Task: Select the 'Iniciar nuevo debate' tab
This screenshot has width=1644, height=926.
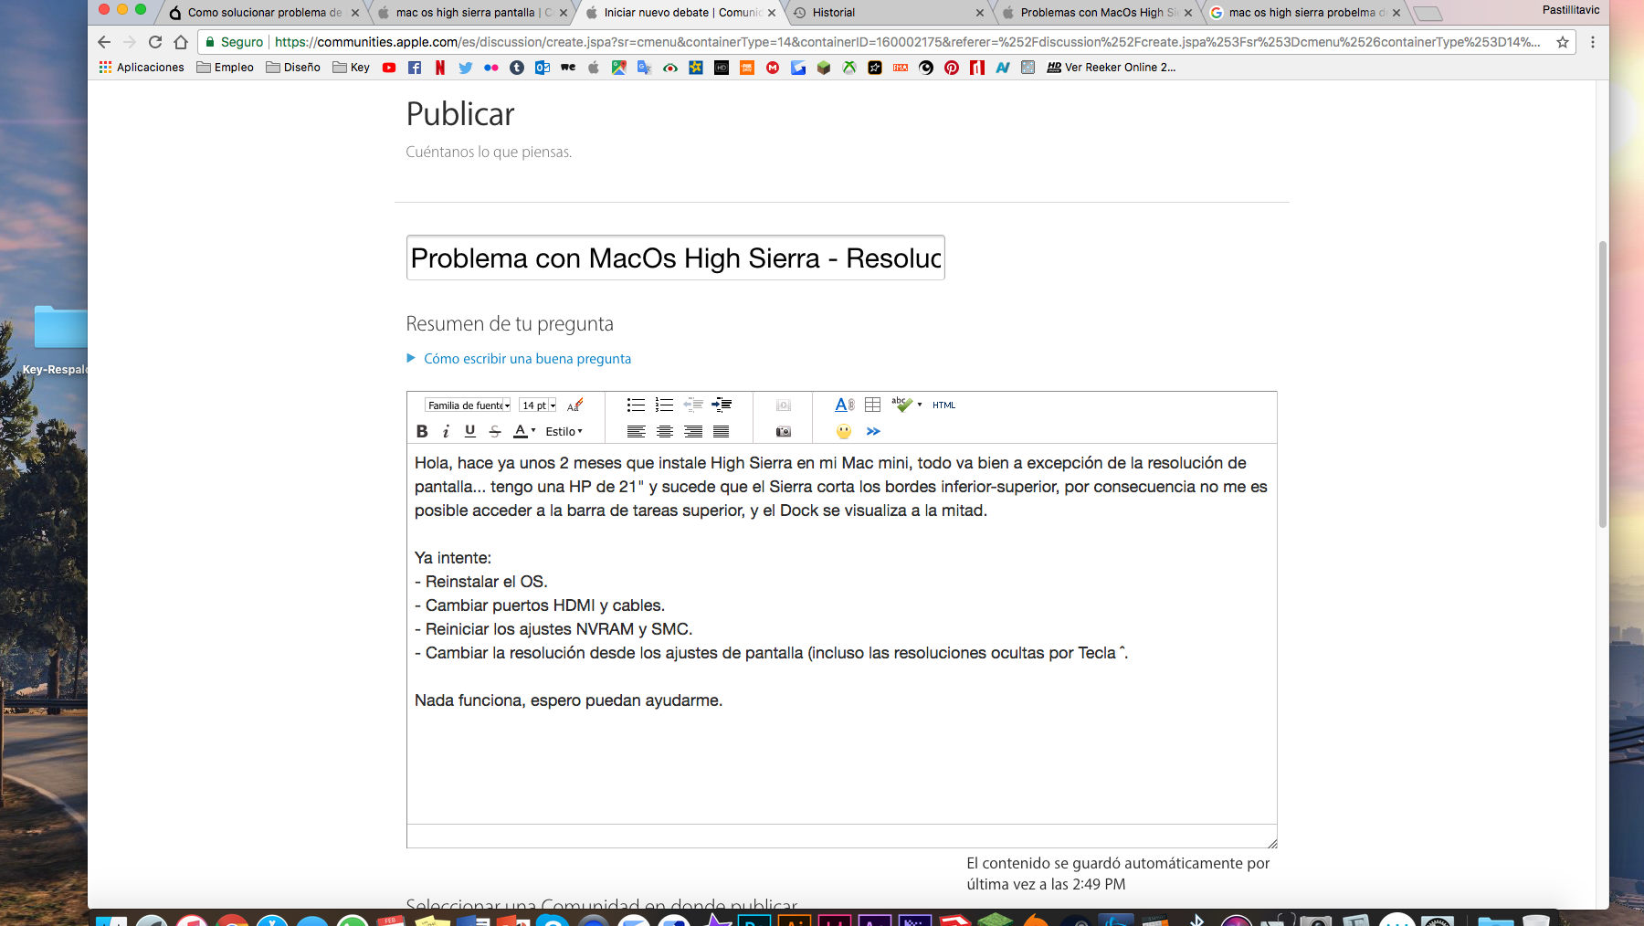Action: pos(680,13)
